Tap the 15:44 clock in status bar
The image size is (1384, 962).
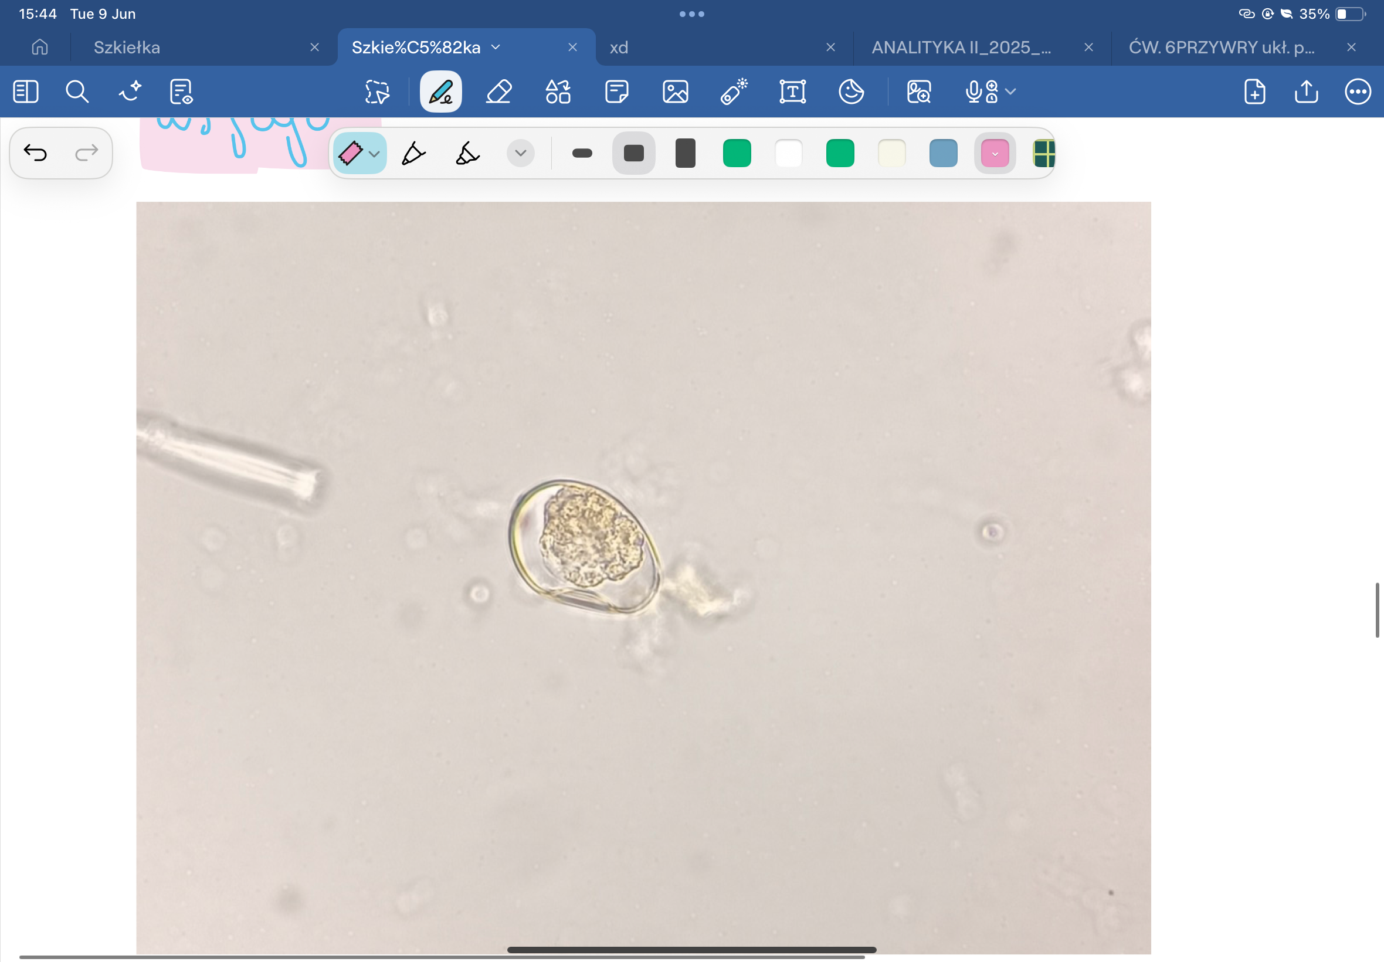38,14
